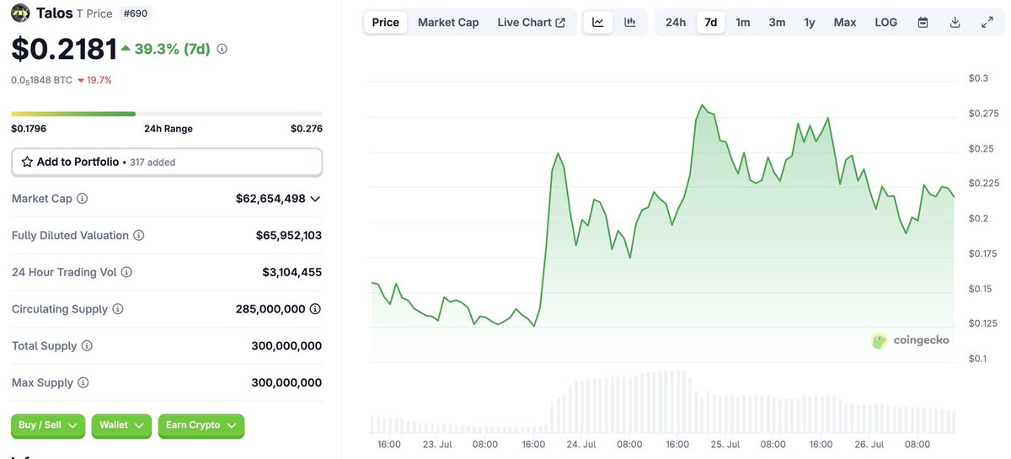Switch to candlestick chart view icon

630,23
